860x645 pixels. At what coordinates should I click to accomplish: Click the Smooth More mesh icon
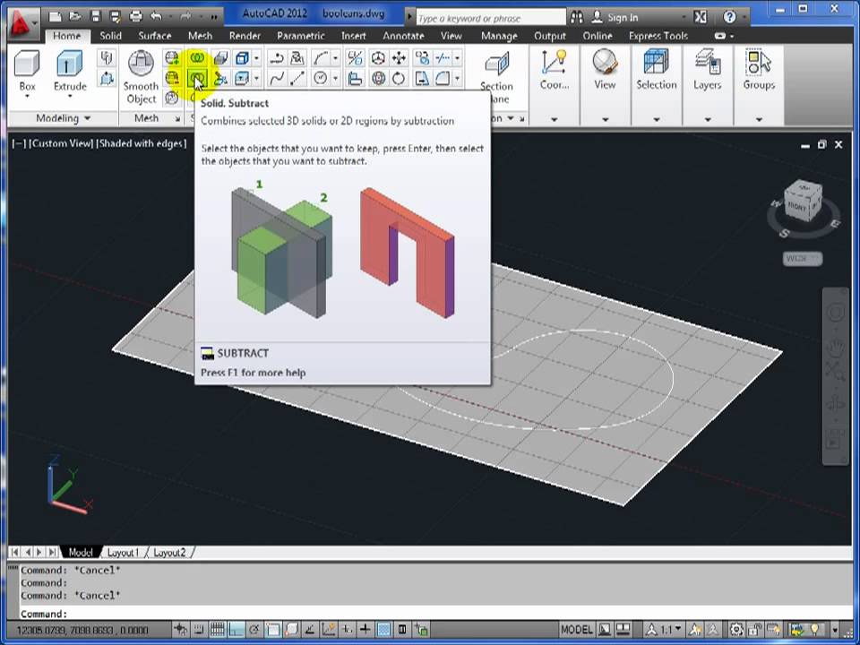point(172,58)
